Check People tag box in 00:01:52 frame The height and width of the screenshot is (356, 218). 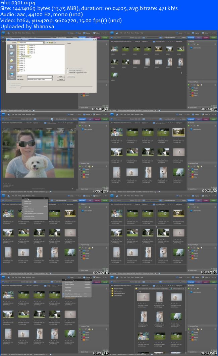tap(190, 169)
